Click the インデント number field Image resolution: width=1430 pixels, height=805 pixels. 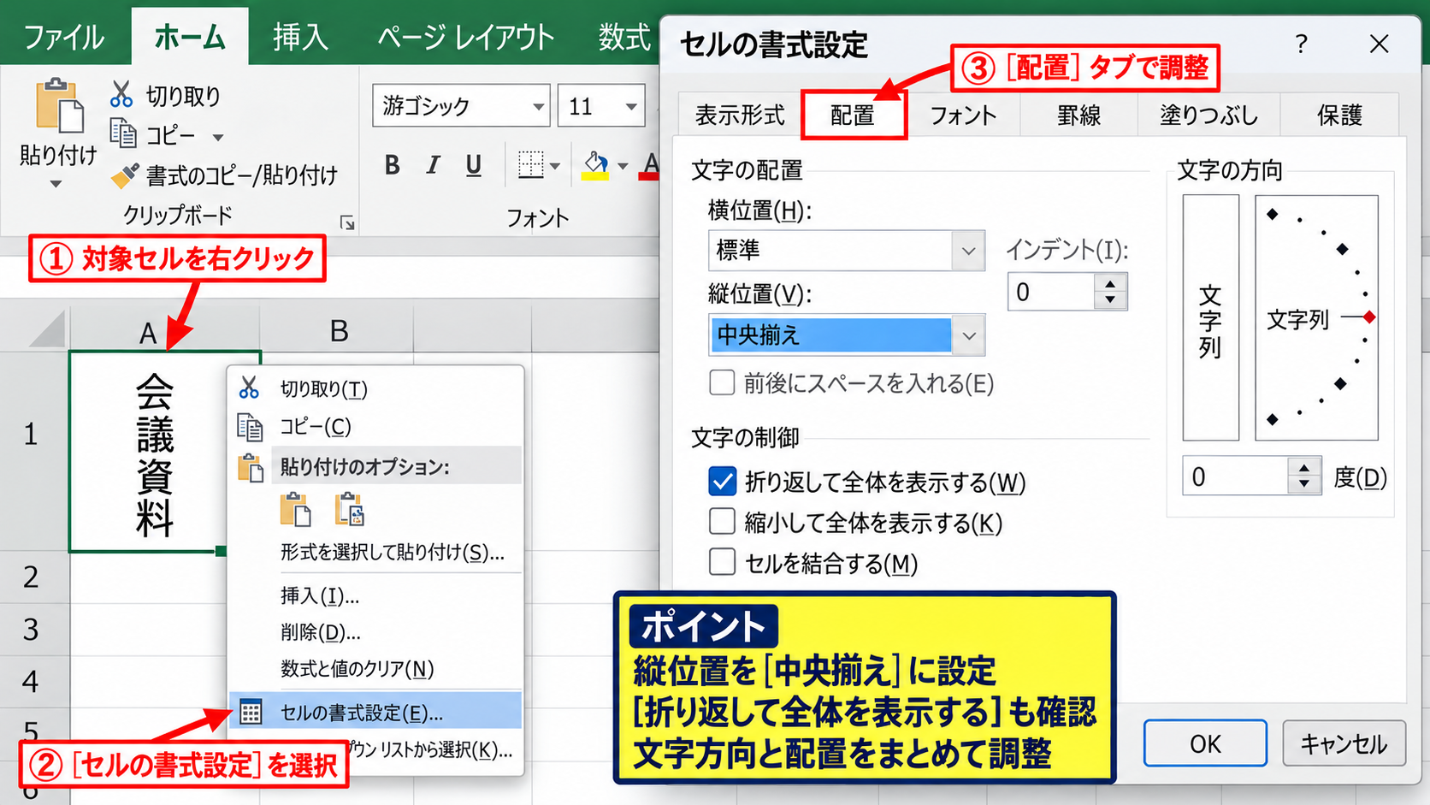coord(1052,292)
